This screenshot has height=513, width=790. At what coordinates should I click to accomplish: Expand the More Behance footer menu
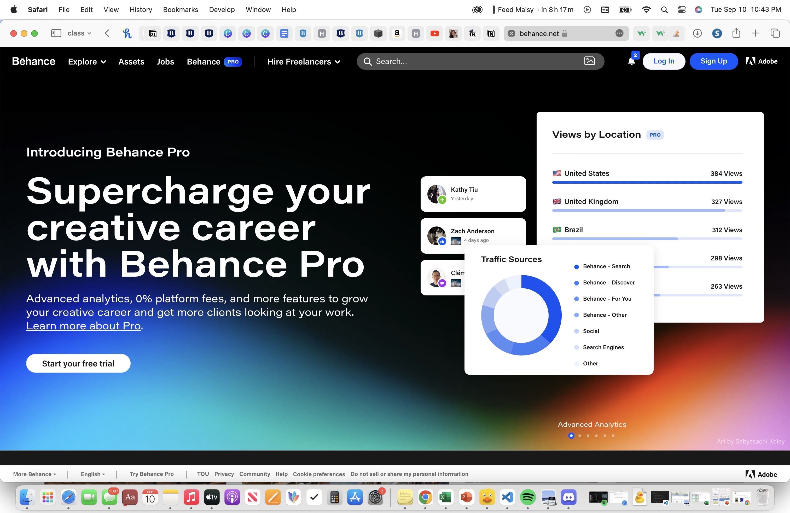pos(35,474)
